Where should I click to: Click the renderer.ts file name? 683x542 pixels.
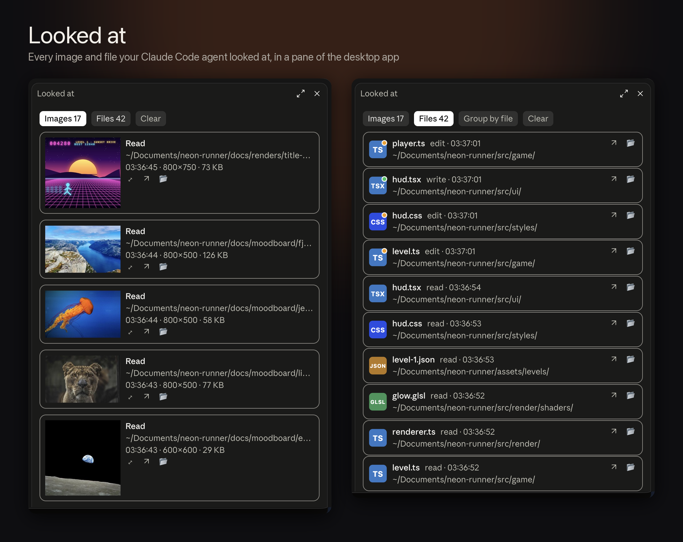click(414, 432)
